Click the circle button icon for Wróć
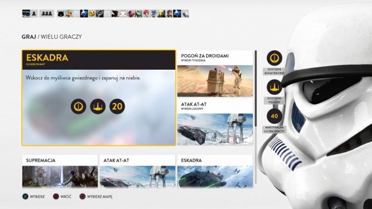The height and width of the screenshot is (209, 372). coord(56,196)
